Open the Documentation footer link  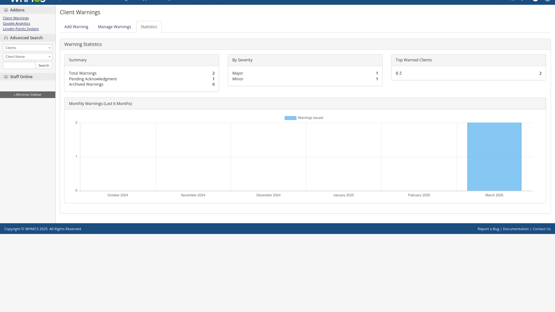516,229
